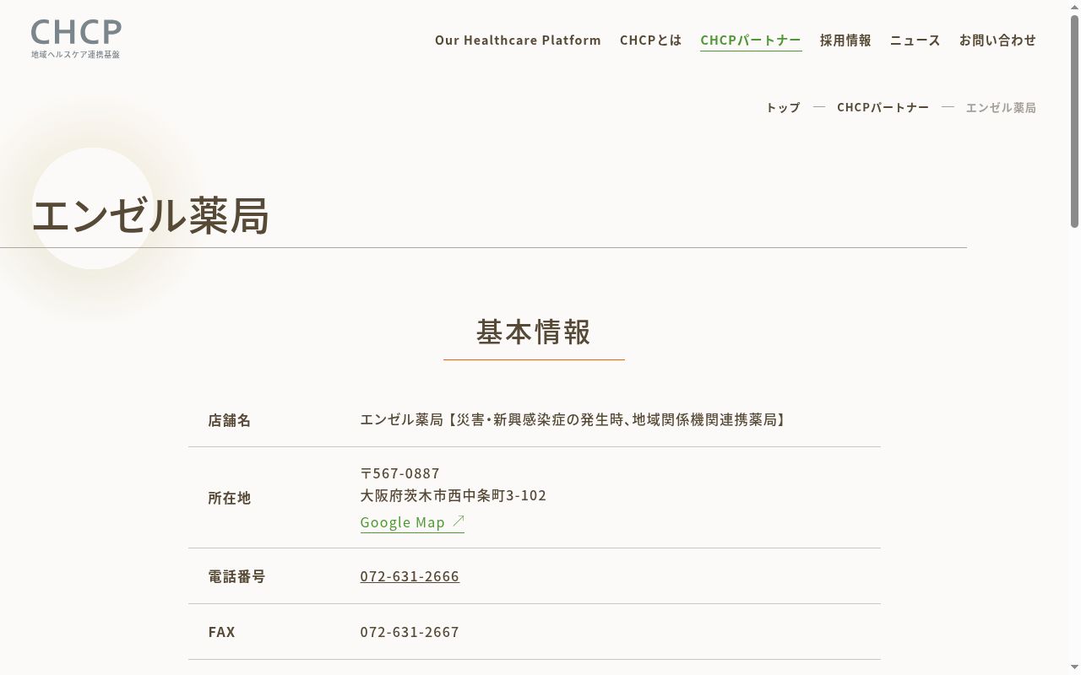Click the address 大阪府茨木市西中条町3-102
The image size is (1081, 675).
click(x=454, y=495)
